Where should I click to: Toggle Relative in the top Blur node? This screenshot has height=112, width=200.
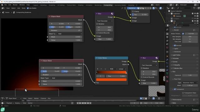click(x=97, y=24)
